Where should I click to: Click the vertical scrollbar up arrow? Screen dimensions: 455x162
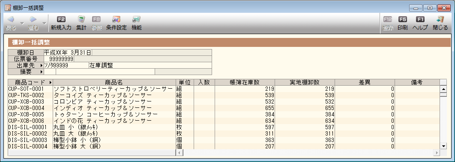pos(443,89)
